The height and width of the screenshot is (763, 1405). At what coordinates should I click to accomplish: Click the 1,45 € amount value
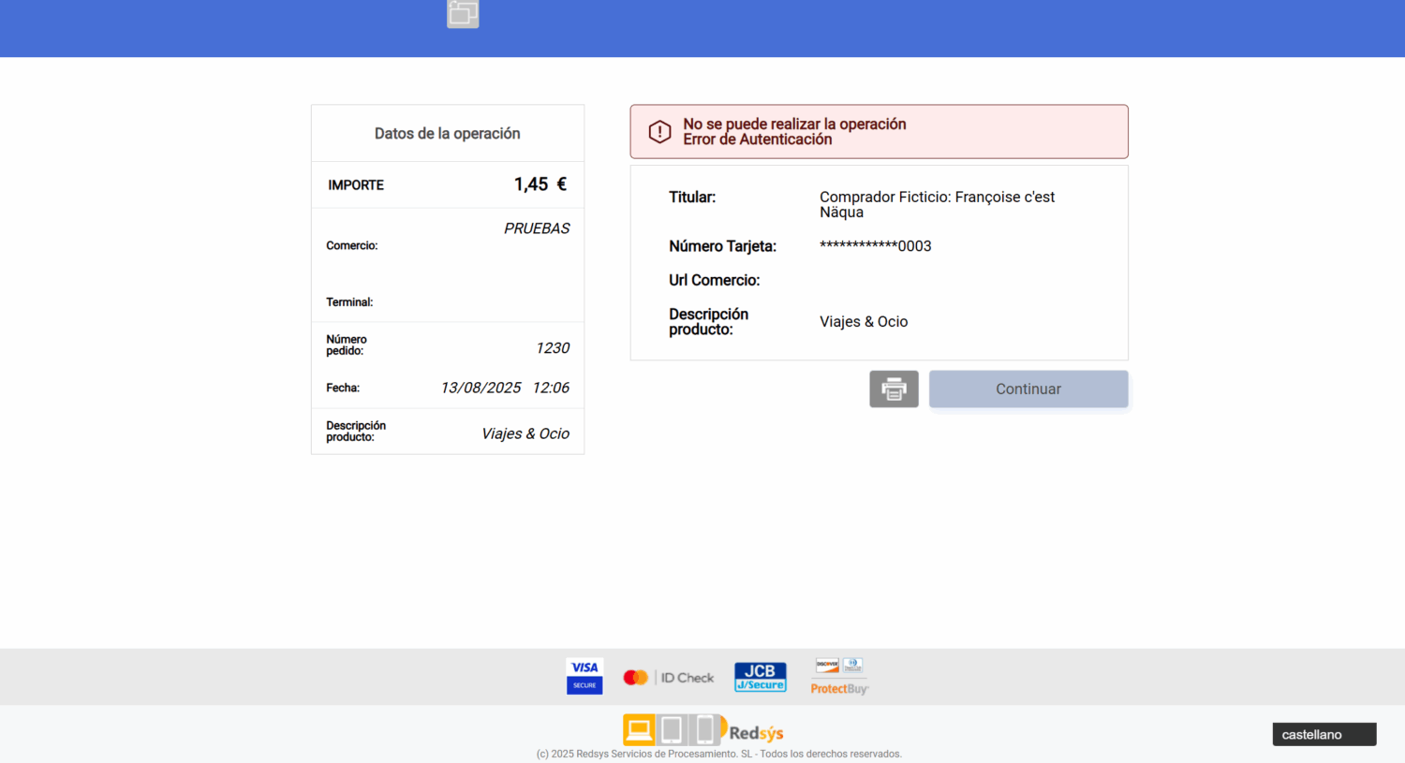540,184
